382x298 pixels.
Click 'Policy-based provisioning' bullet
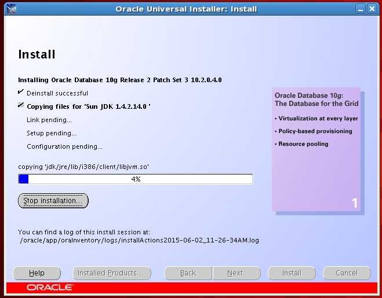314,131
